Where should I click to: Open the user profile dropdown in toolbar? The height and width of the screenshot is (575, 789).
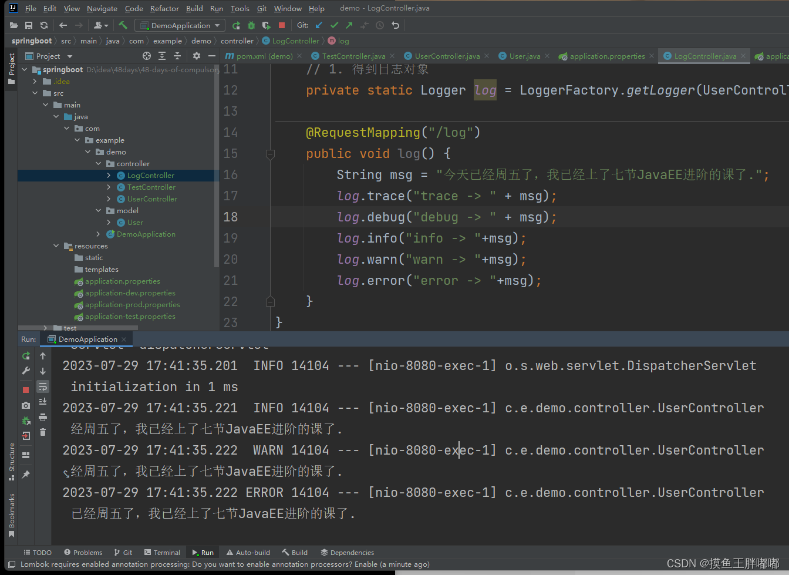(x=102, y=25)
